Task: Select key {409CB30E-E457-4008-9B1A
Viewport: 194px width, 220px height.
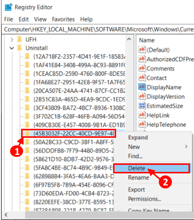Action: click(79, 125)
